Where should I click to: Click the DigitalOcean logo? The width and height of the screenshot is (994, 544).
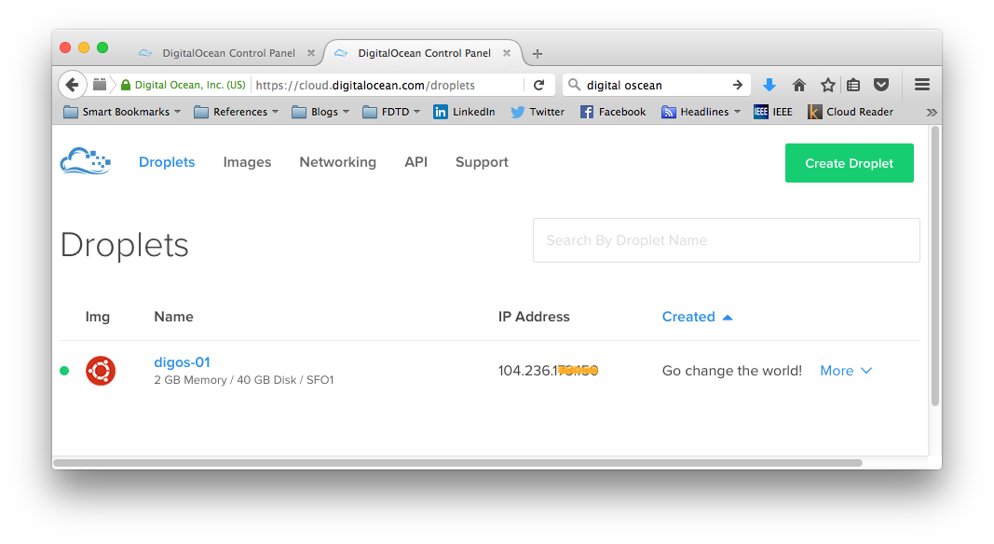[86, 161]
